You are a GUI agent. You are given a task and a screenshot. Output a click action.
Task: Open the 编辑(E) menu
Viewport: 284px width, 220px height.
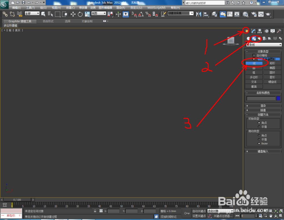pyautogui.click(x=16, y=8)
